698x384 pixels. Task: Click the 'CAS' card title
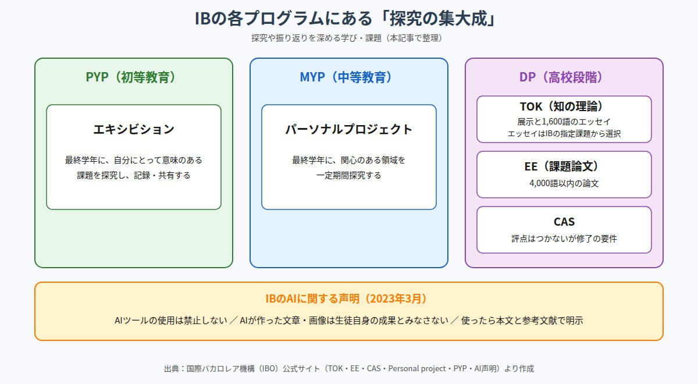pyautogui.click(x=564, y=222)
